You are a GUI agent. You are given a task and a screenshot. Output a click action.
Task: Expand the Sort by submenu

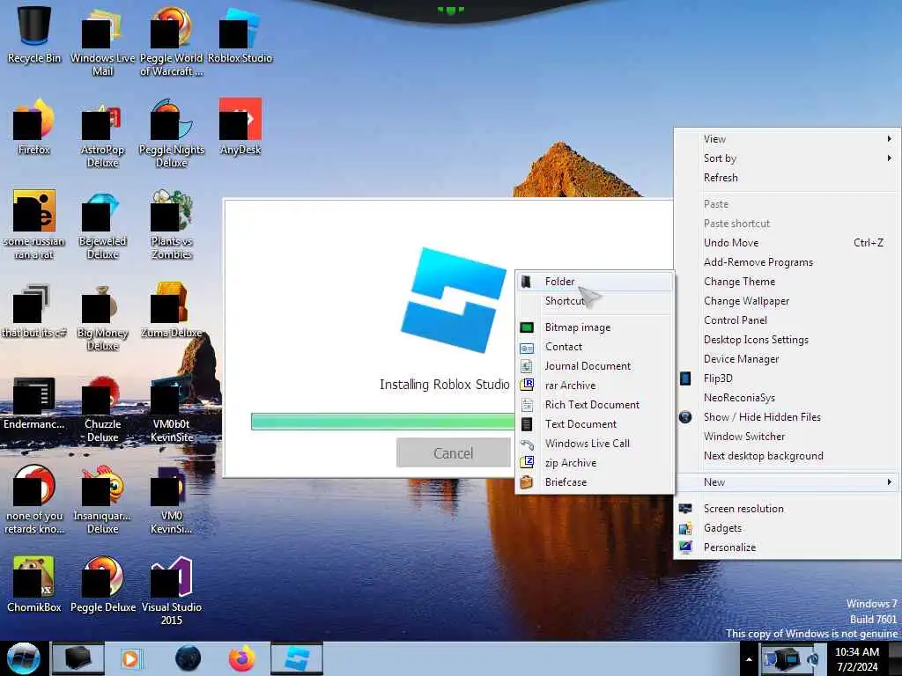click(x=787, y=158)
